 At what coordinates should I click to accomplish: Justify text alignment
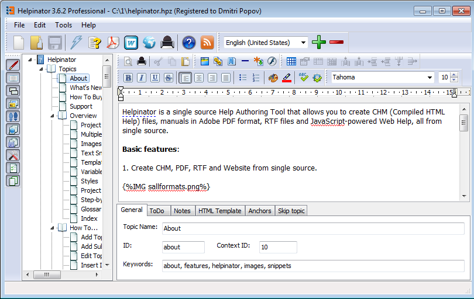pyautogui.click(x=226, y=78)
